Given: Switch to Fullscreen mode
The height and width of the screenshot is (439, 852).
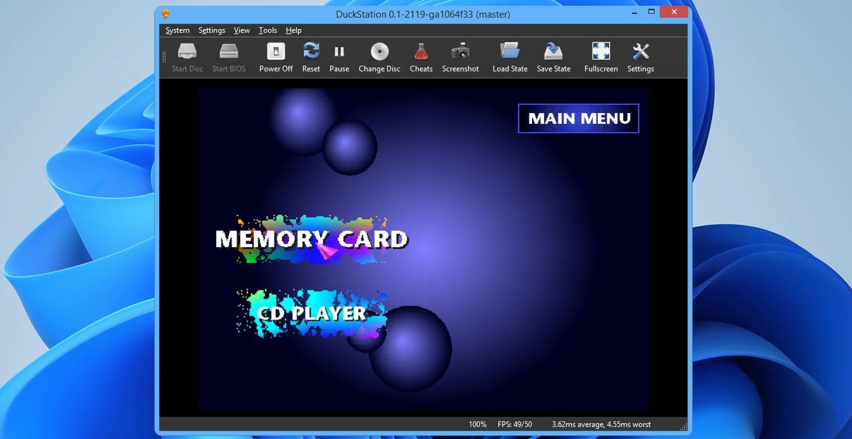Looking at the screenshot, I should (601, 57).
